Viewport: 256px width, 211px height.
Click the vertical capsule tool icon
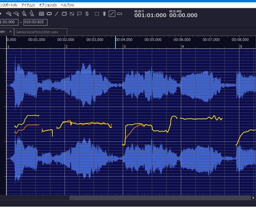coord(104,14)
